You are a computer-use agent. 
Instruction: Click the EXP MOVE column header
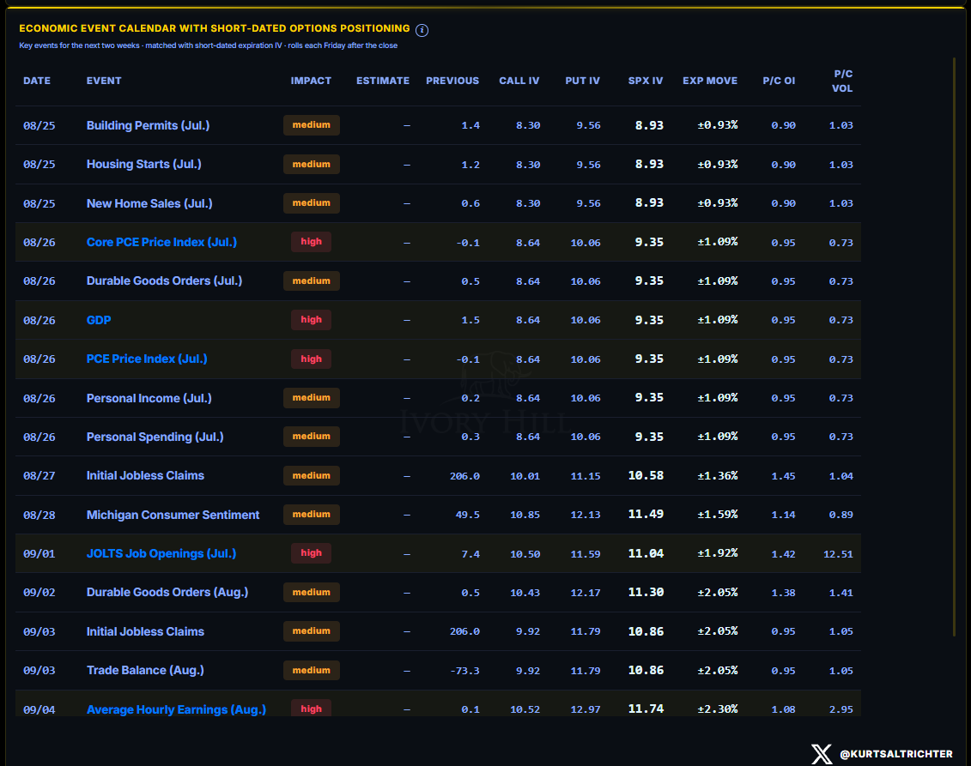pos(710,81)
